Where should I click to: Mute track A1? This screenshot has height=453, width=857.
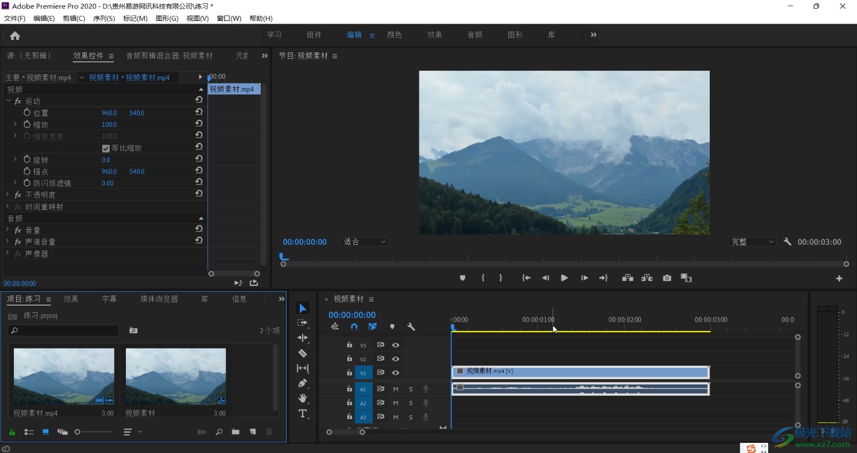[x=396, y=389]
